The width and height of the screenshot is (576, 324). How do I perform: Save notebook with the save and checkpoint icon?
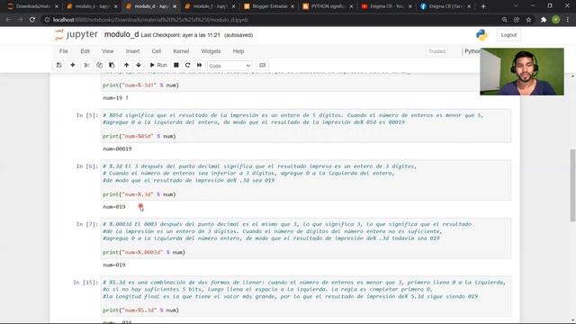pyautogui.click(x=58, y=66)
